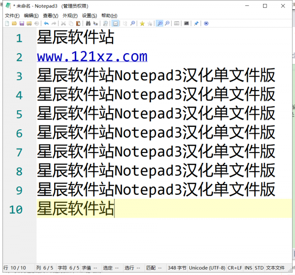Viewport: 295px width, 275px height.
Task: Save the document with floppy icon
Action: pos(22,23)
